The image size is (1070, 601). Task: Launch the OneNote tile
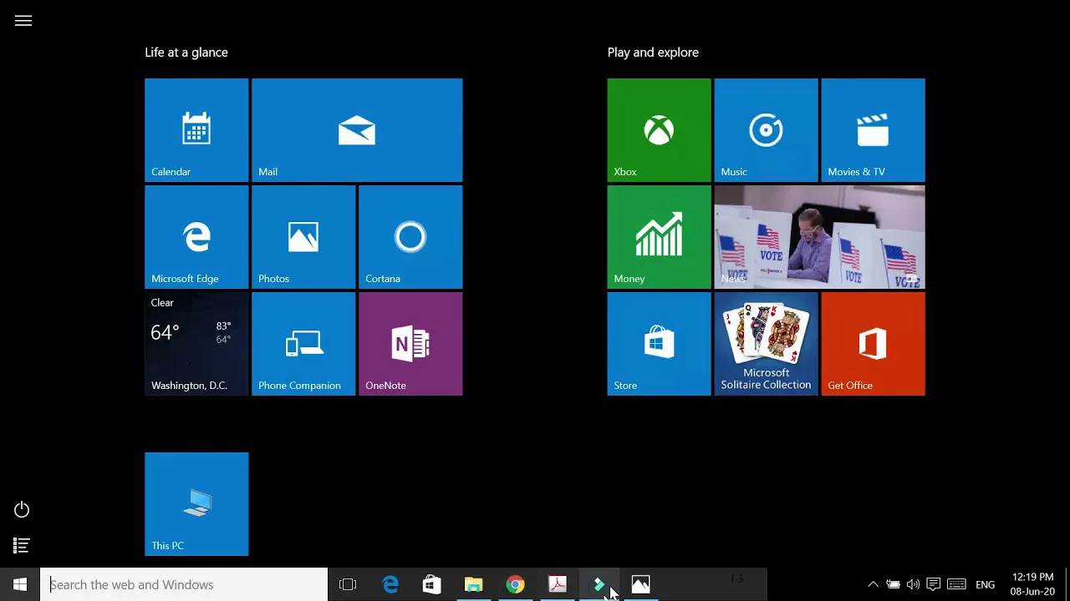point(410,344)
